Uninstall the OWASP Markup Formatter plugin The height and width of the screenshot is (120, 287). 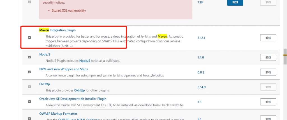[x=268, y=118]
